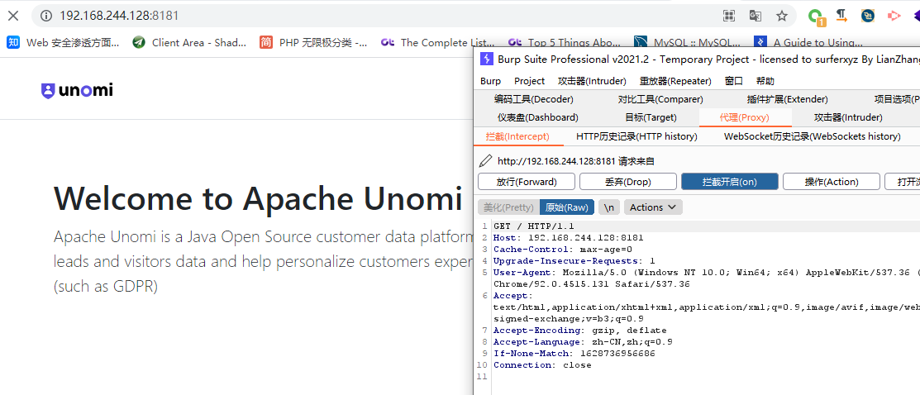Stop loading the page with the X icon
The image size is (920, 395).
tap(13, 16)
